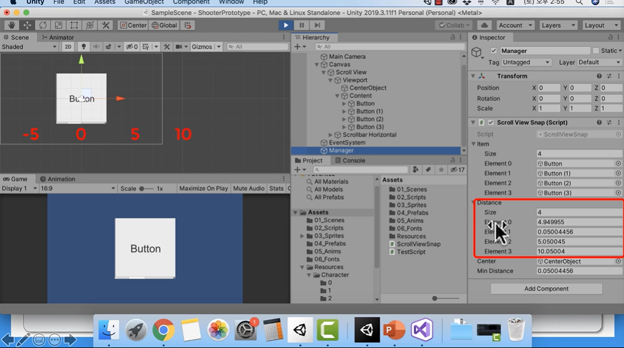624x348 pixels.
Task: Click the Pause button
Action: click(302, 25)
